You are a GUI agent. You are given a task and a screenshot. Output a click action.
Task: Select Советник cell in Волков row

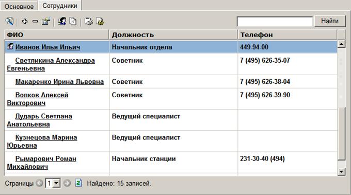point(173,99)
